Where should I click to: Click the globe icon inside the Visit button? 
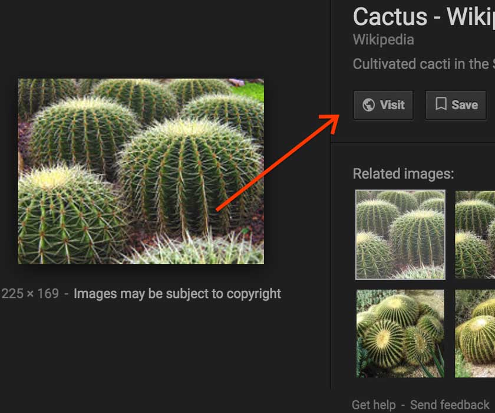point(369,105)
